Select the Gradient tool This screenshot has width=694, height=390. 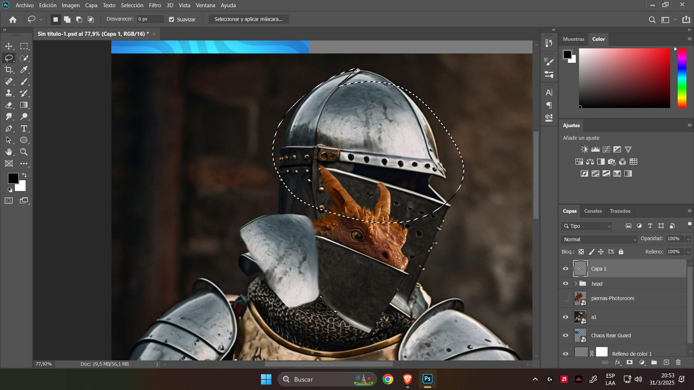(x=24, y=105)
